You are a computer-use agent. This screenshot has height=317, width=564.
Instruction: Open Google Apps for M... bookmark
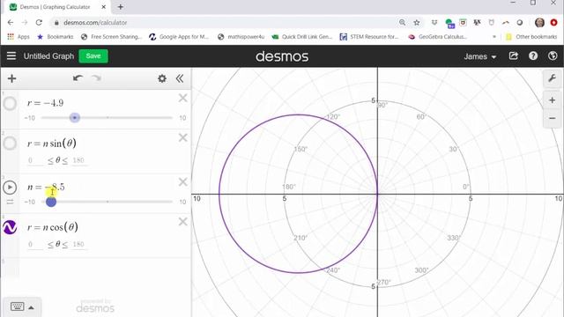(179, 37)
